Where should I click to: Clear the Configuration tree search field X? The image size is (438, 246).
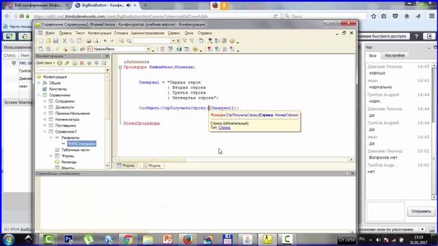coord(107,70)
